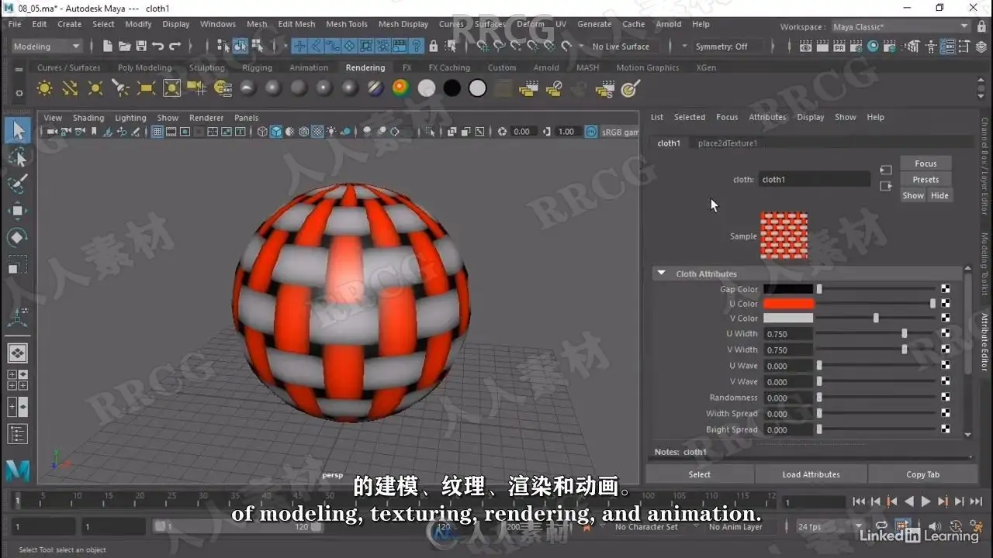The width and height of the screenshot is (993, 558).
Task: Open the No Character Set dropdown
Action: click(647, 527)
